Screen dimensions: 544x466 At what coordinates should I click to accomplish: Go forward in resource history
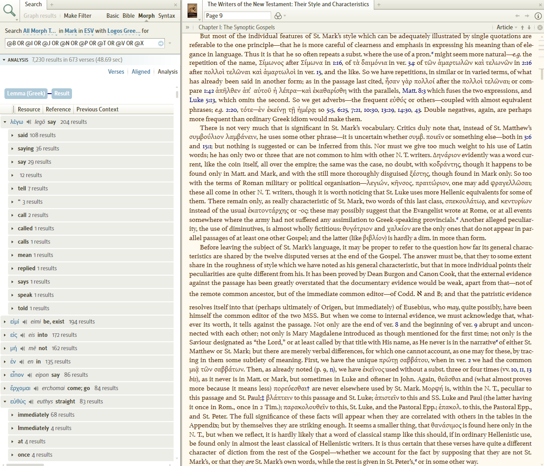(x=527, y=16)
